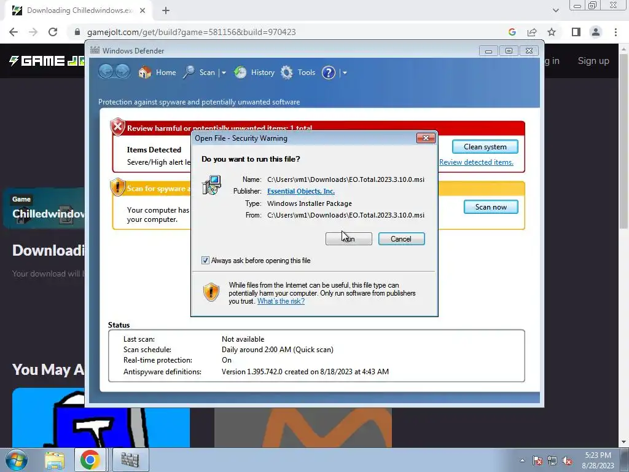Click the Game Jolt logo
The image size is (629, 472).
click(x=47, y=61)
